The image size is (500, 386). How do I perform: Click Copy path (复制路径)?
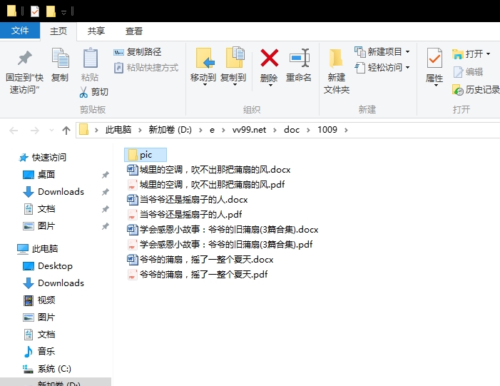[138, 51]
